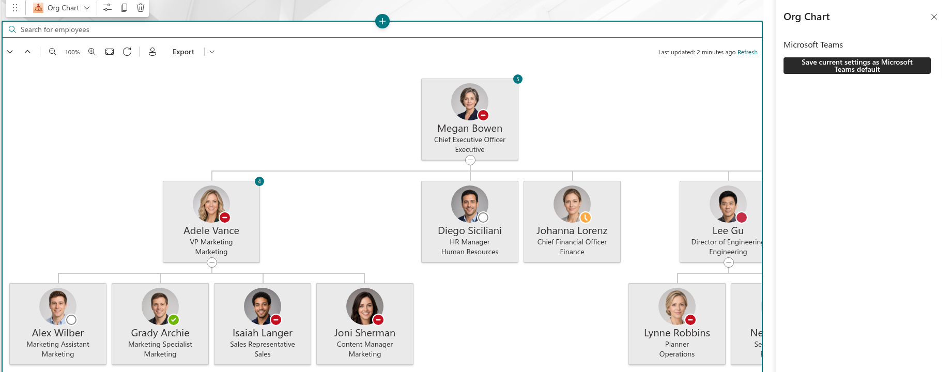Delete the Org Chart web part
This screenshot has height=372, width=952.
click(x=141, y=8)
